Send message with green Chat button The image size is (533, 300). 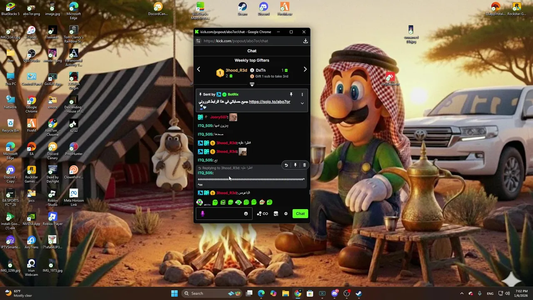pos(300,214)
